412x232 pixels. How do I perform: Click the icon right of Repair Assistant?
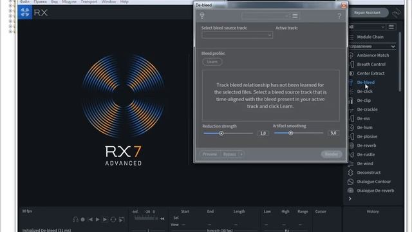(x=397, y=12)
